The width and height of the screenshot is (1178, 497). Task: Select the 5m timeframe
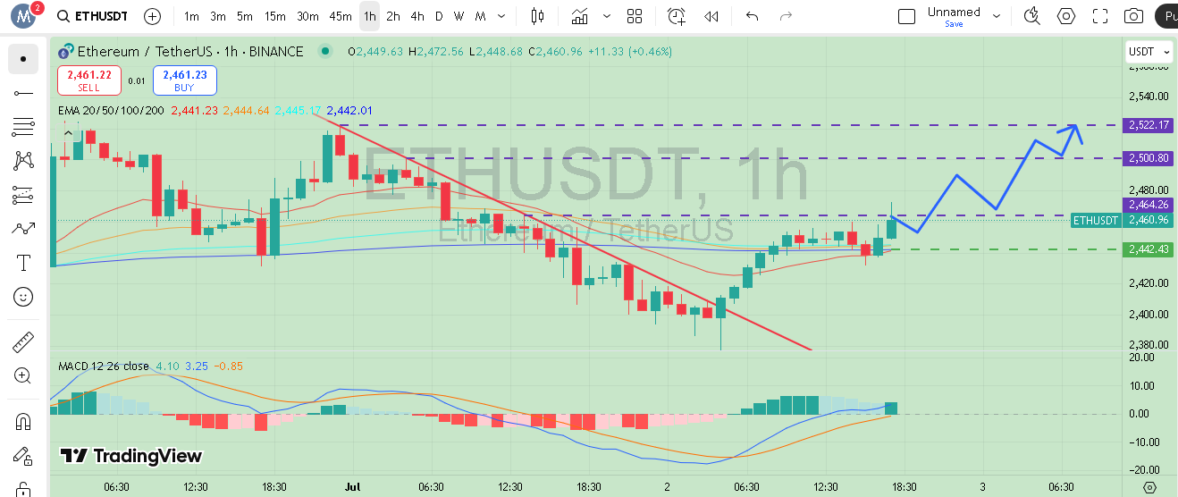(245, 16)
